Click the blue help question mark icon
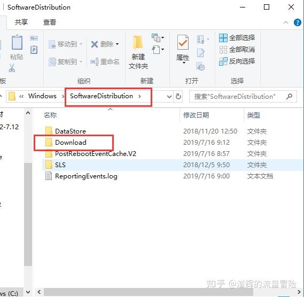304x297 pixels. point(298,22)
